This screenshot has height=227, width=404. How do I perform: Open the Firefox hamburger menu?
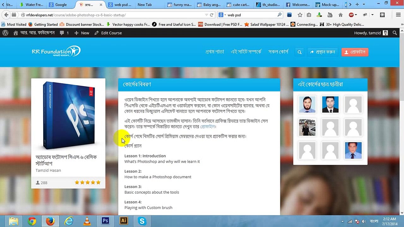398,15
